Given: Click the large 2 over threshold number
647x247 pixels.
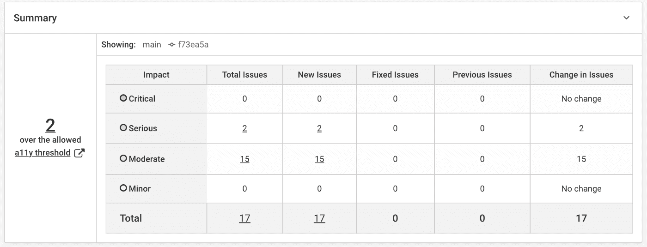Looking at the screenshot, I should 50,125.
